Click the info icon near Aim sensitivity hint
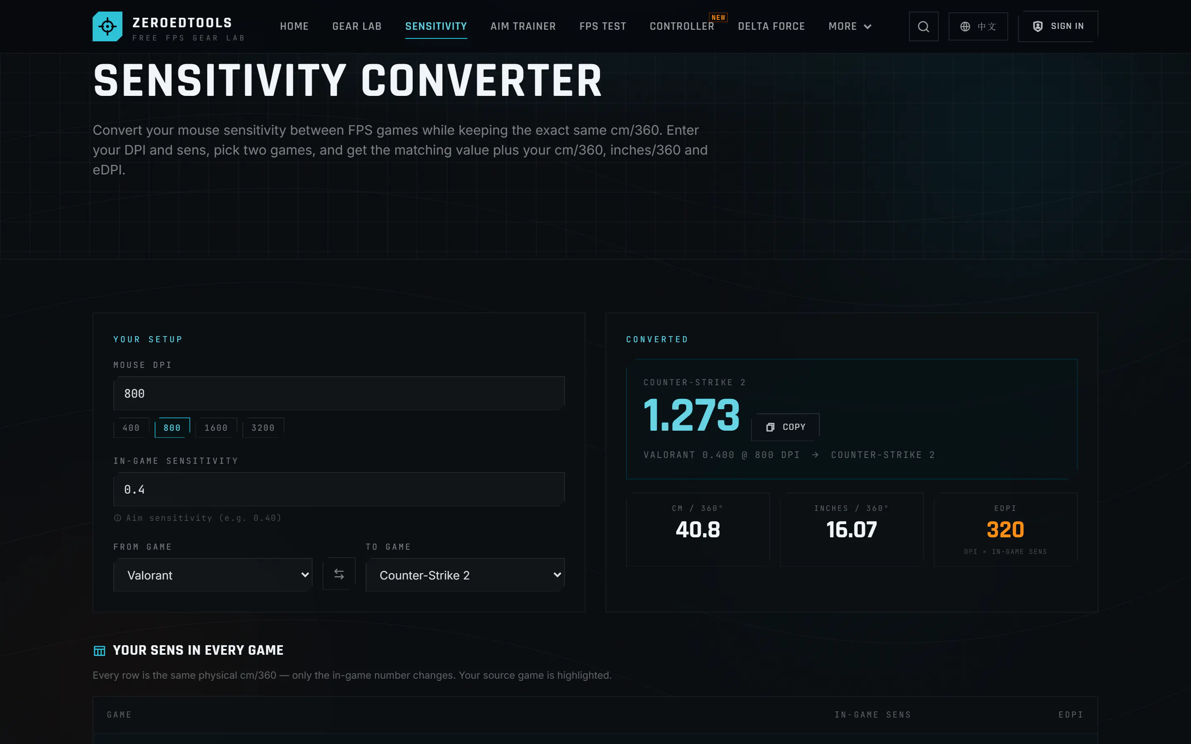 tap(117, 517)
